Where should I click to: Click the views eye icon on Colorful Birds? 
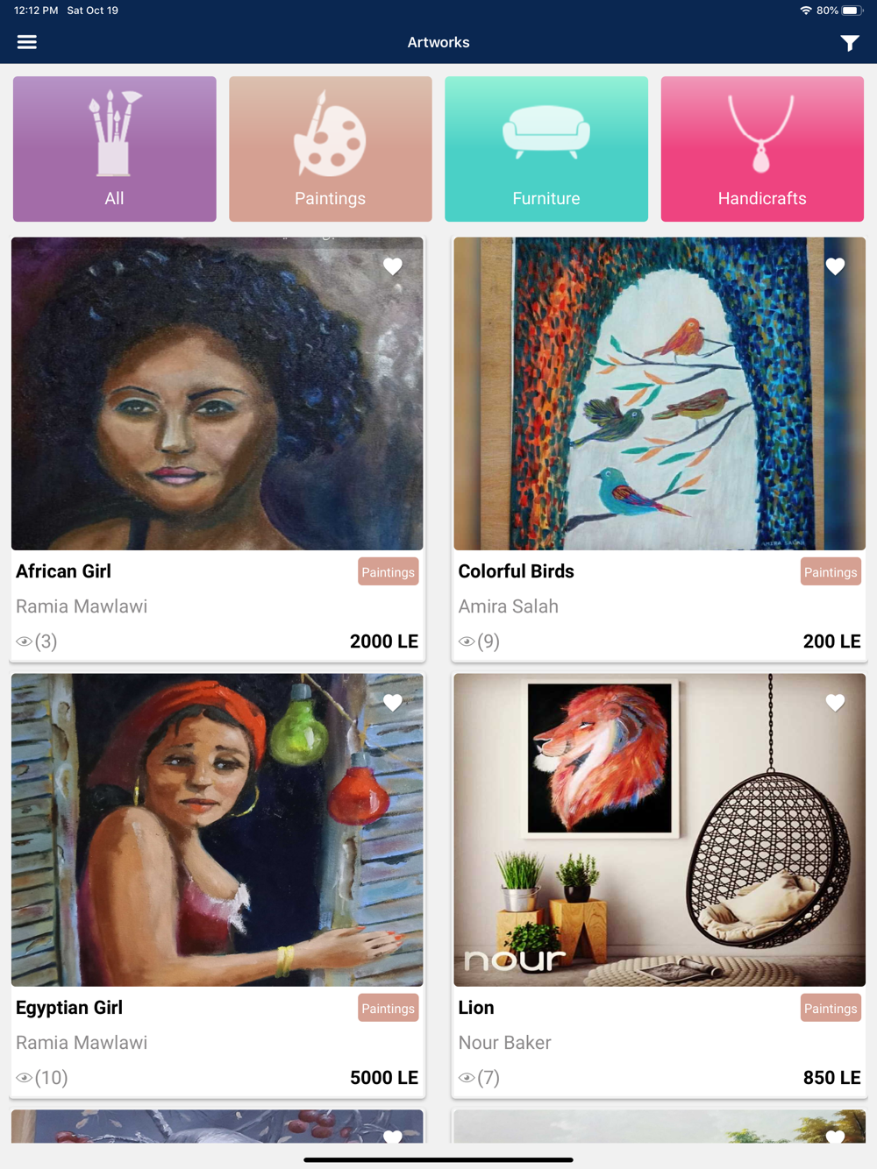tap(467, 641)
